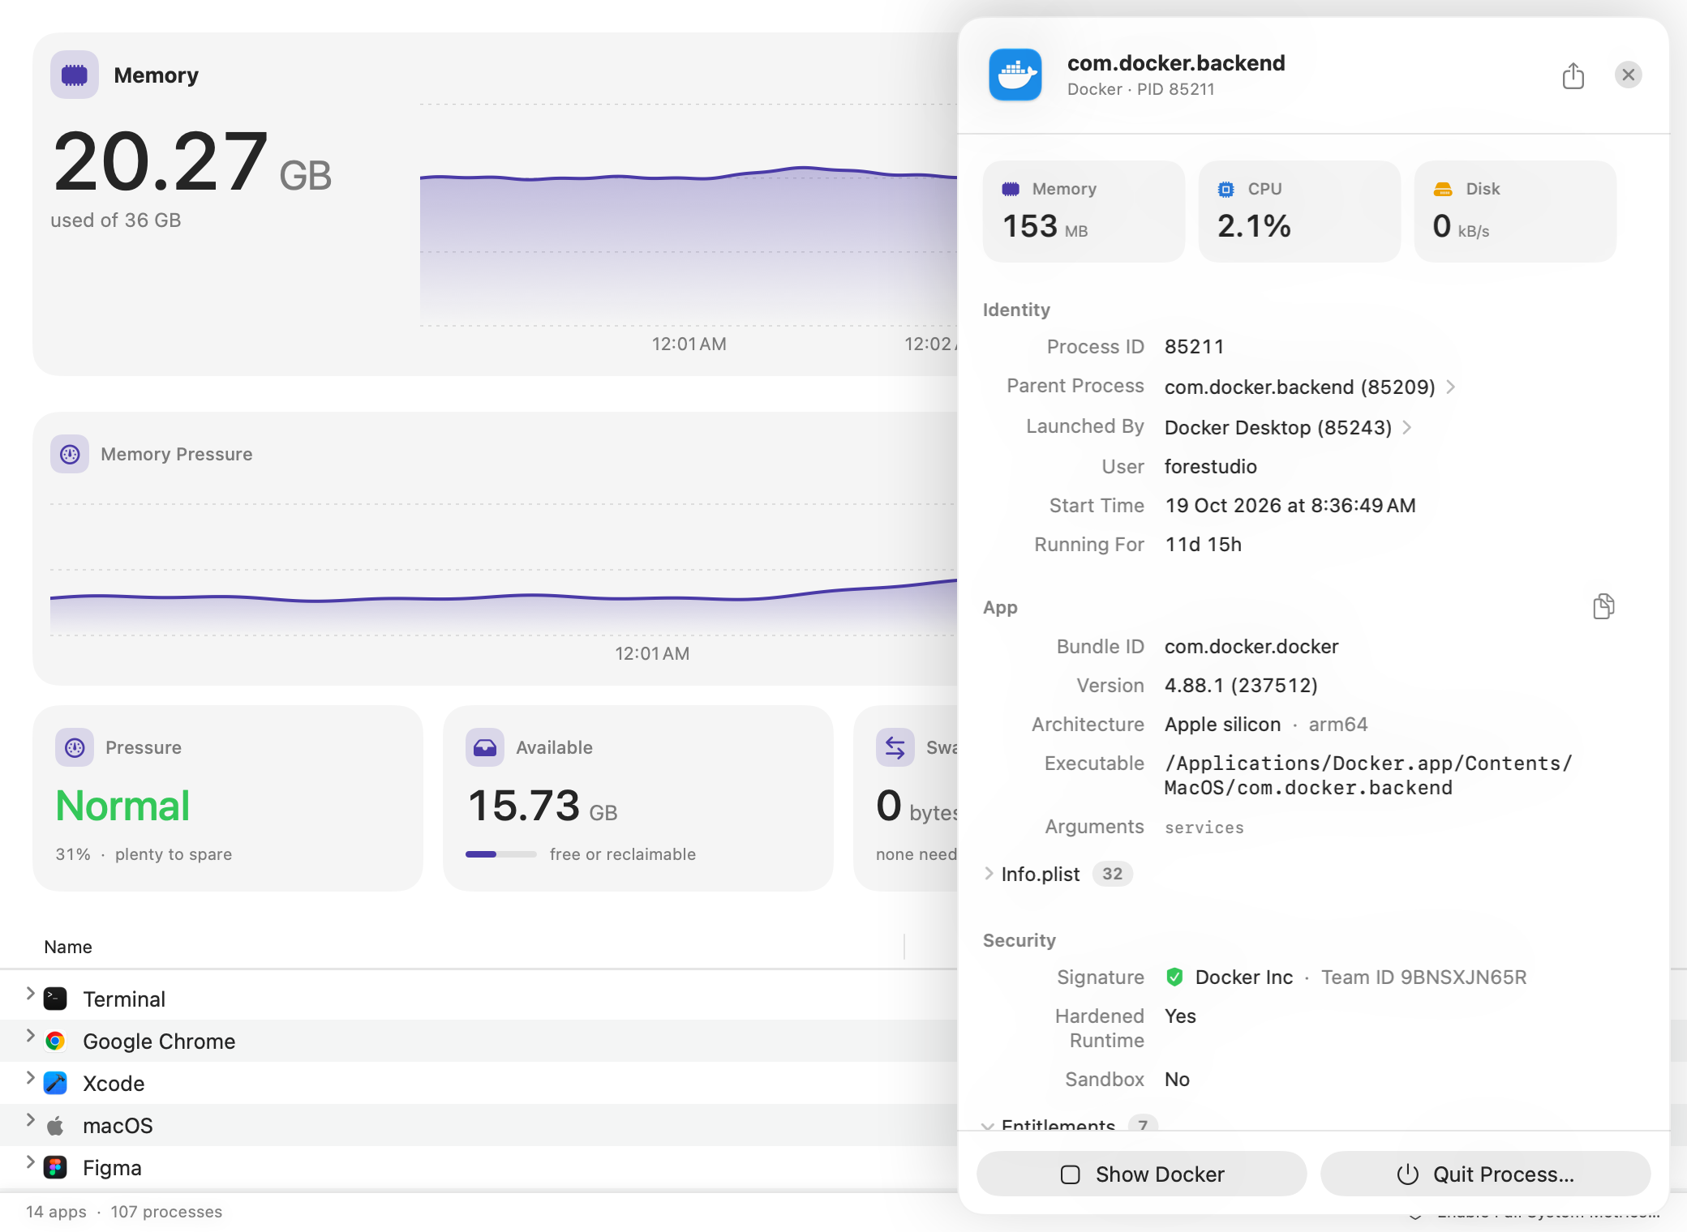Click the Show Docker button

(x=1142, y=1174)
